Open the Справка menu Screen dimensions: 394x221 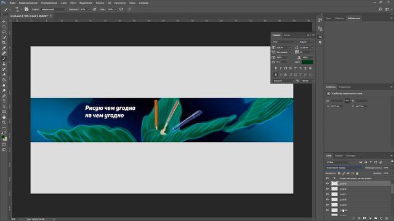[x=143, y=2]
